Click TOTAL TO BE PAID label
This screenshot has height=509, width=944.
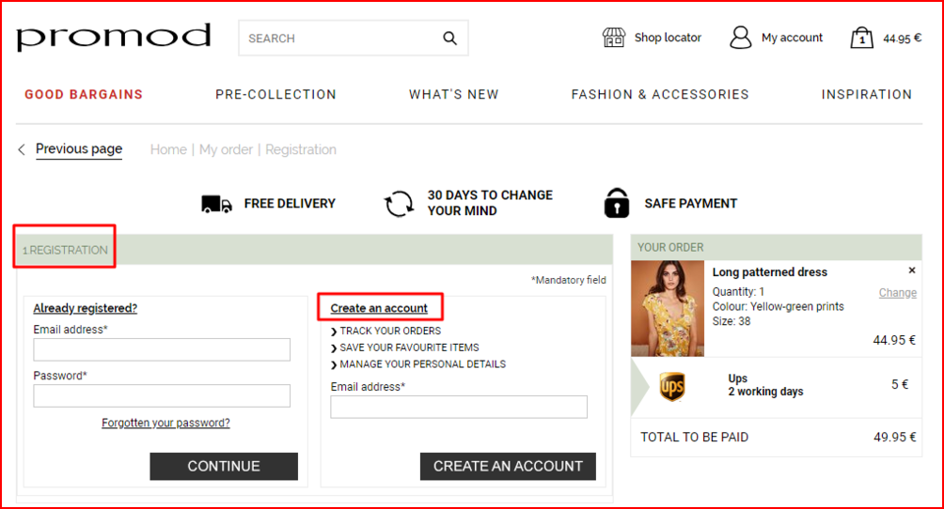pos(694,438)
